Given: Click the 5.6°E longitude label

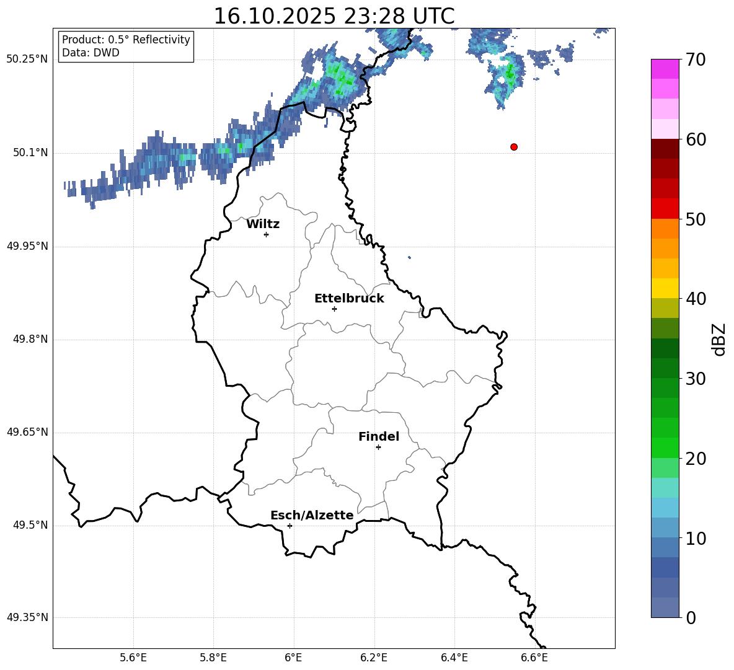Looking at the screenshot, I should 133,658.
